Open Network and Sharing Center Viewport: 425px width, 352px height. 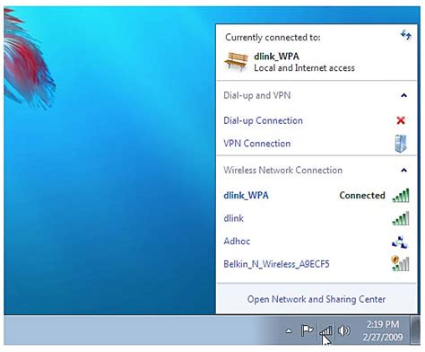click(317, 299)
